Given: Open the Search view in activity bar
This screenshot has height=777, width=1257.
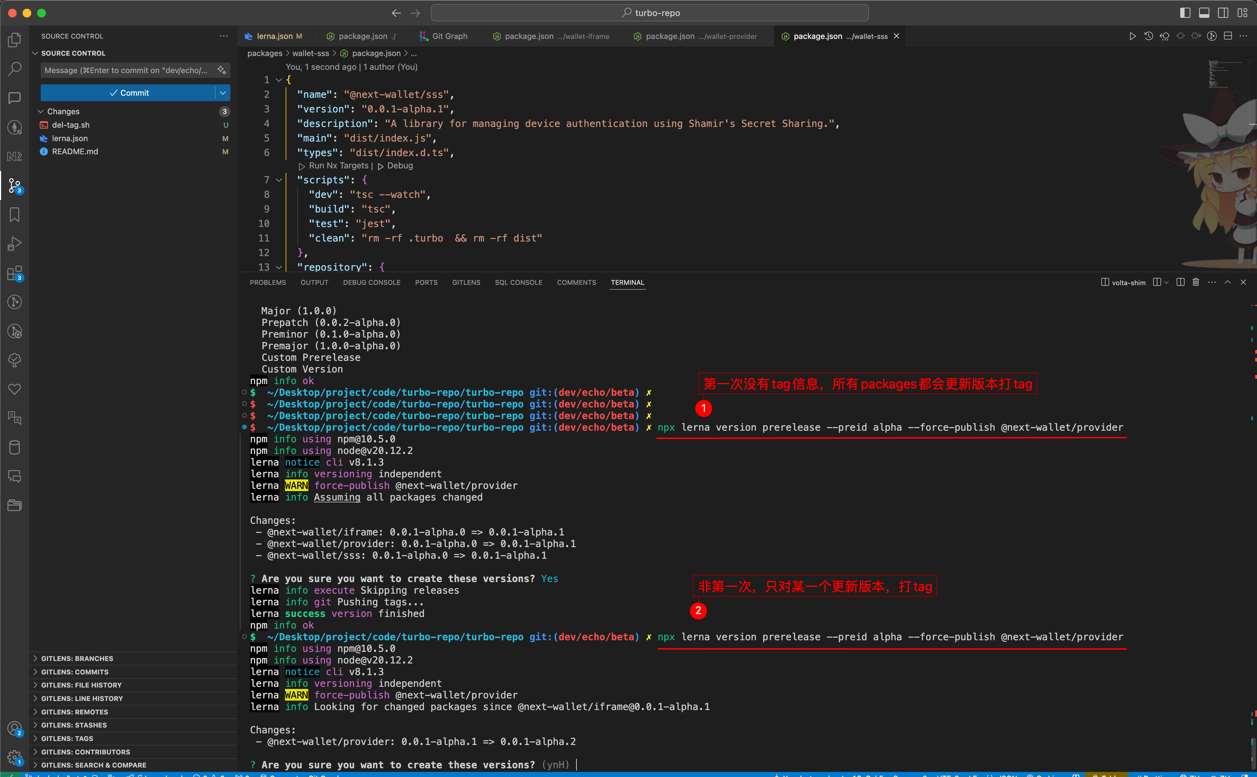Looking at the screenshot, I should point(15,68).
